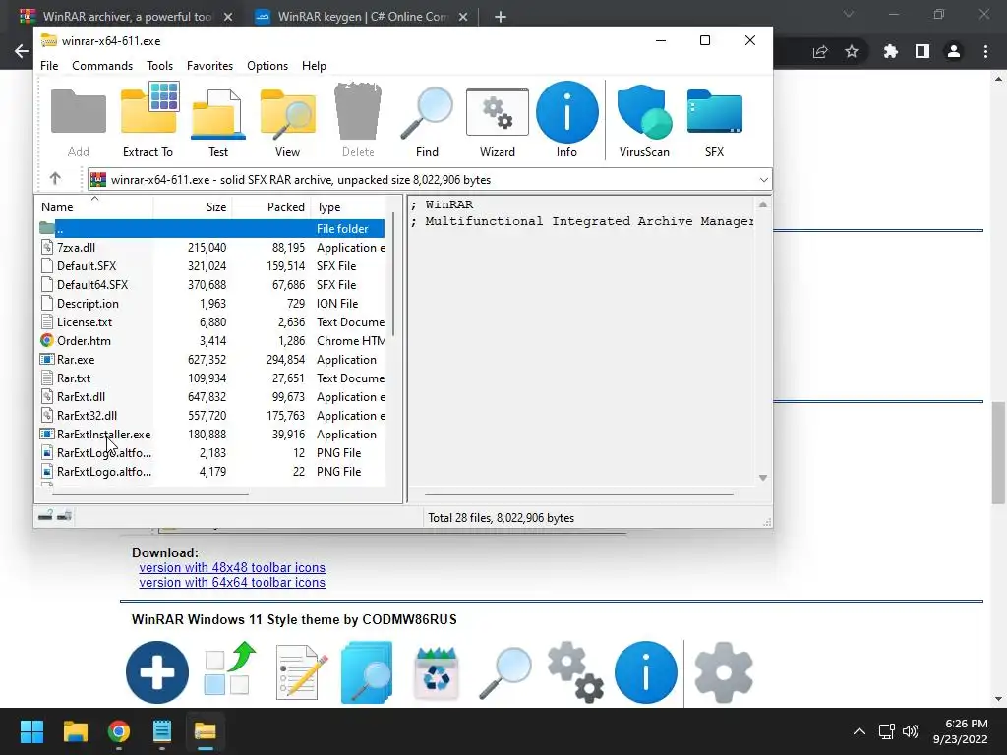1007x755 pixels.
Task: Open the Options menu
Action: [x=267, y=66]
